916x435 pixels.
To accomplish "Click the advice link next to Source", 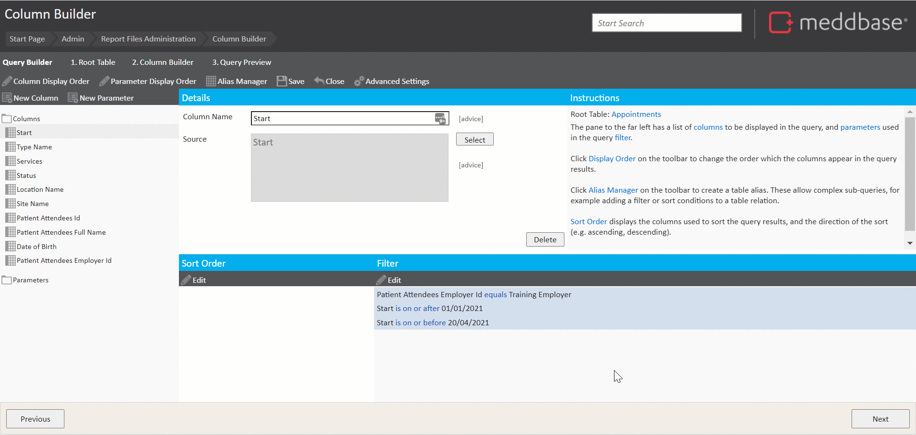I will coord(471,165).
